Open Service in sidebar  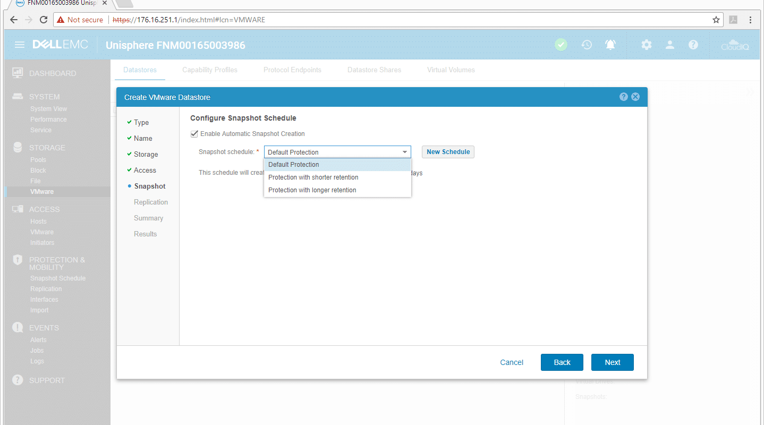pyautogui.click(x=41, y=130)
